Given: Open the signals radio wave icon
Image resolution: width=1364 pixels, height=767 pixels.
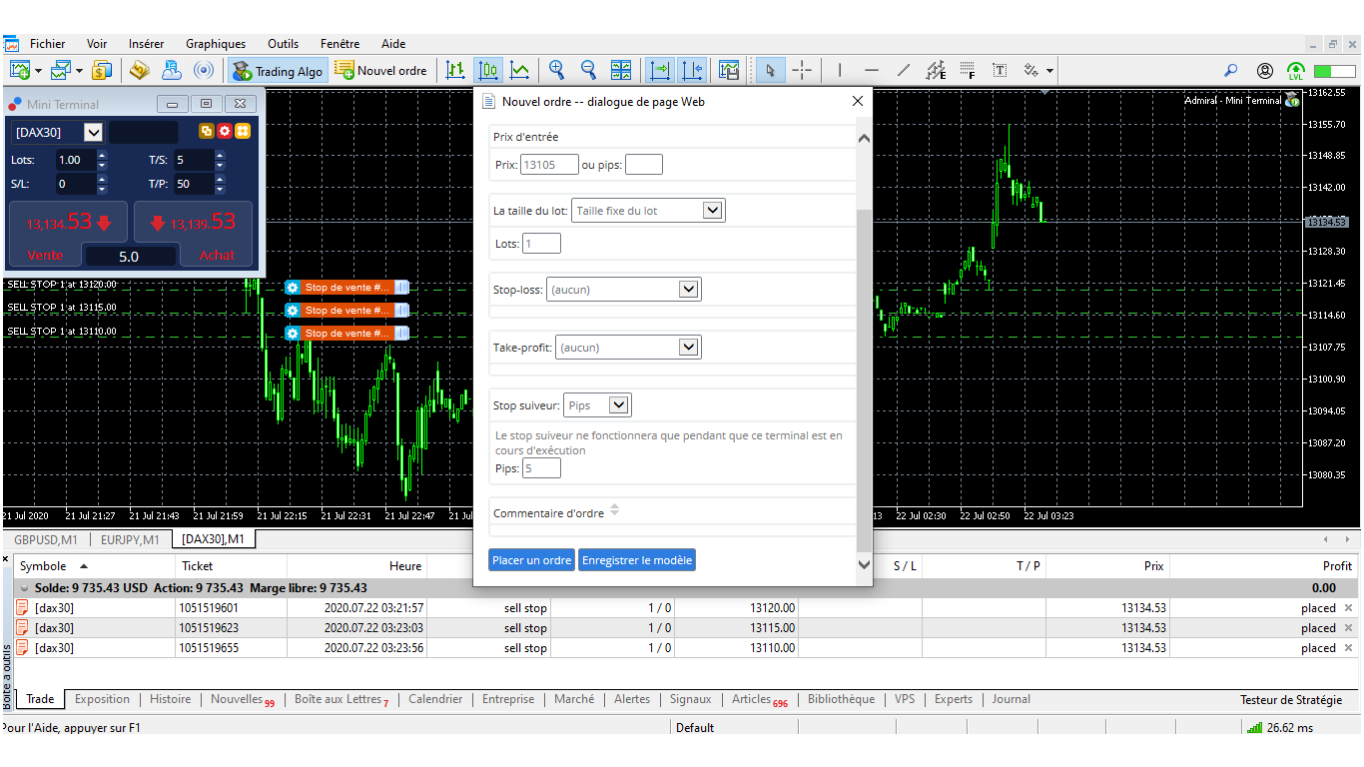Looking at the screenshot, I should click(204, 70).
